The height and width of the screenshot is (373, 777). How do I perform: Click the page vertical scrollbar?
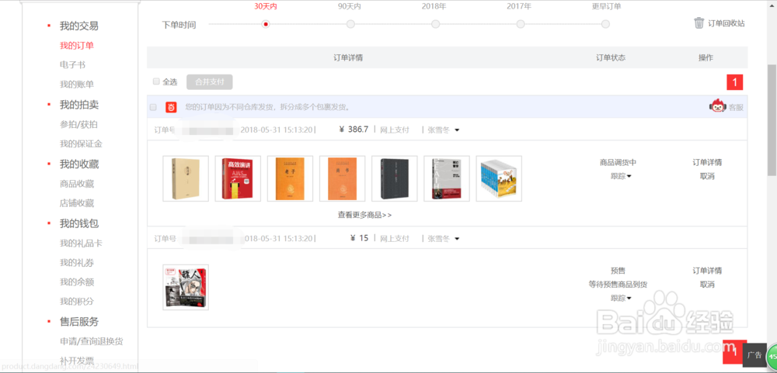pos(772,119)
